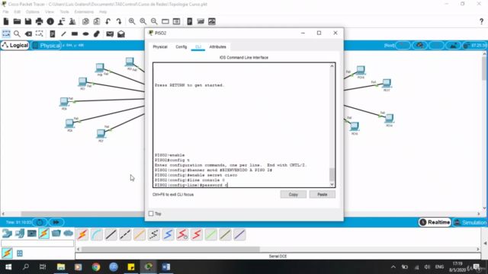Viewport: 488px width, 274px height.
Task: Open Microsoft Word from the taskbar
Action: (166, 267)
